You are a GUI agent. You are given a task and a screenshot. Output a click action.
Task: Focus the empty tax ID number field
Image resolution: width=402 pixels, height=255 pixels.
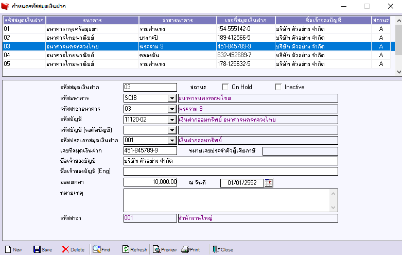[x=300, y=151]
